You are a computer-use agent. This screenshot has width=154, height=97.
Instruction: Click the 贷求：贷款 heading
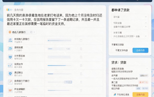tap(119, 62)
